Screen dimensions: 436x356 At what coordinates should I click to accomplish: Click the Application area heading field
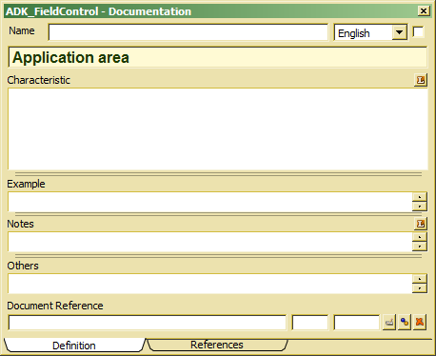[x=218, y=57]
